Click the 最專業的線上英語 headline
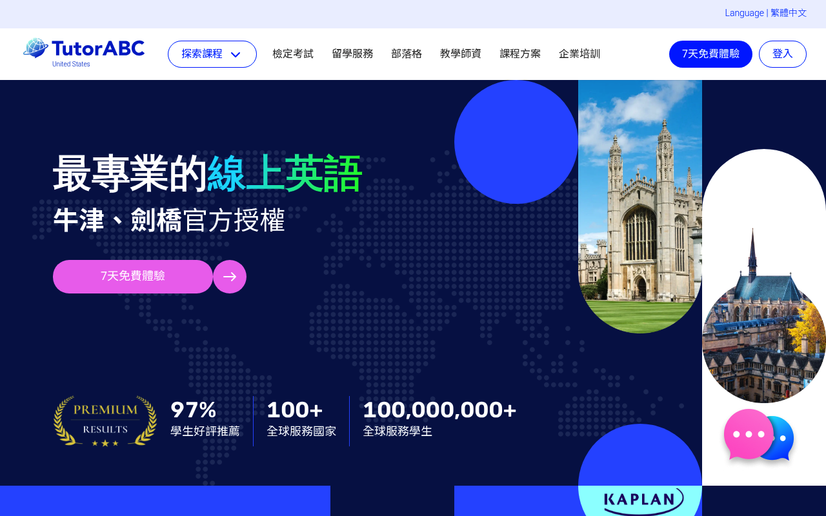The image size is (826, 516). 207,174
